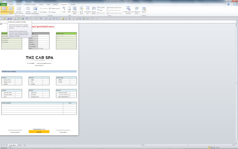Click Save Workspace (Uložit pracovní prostor)
Image resolution: width=238 pixels, height=149 pixels.
click(128, 10)
